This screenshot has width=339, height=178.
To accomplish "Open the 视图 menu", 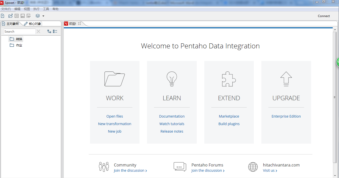I will [27, 9].
